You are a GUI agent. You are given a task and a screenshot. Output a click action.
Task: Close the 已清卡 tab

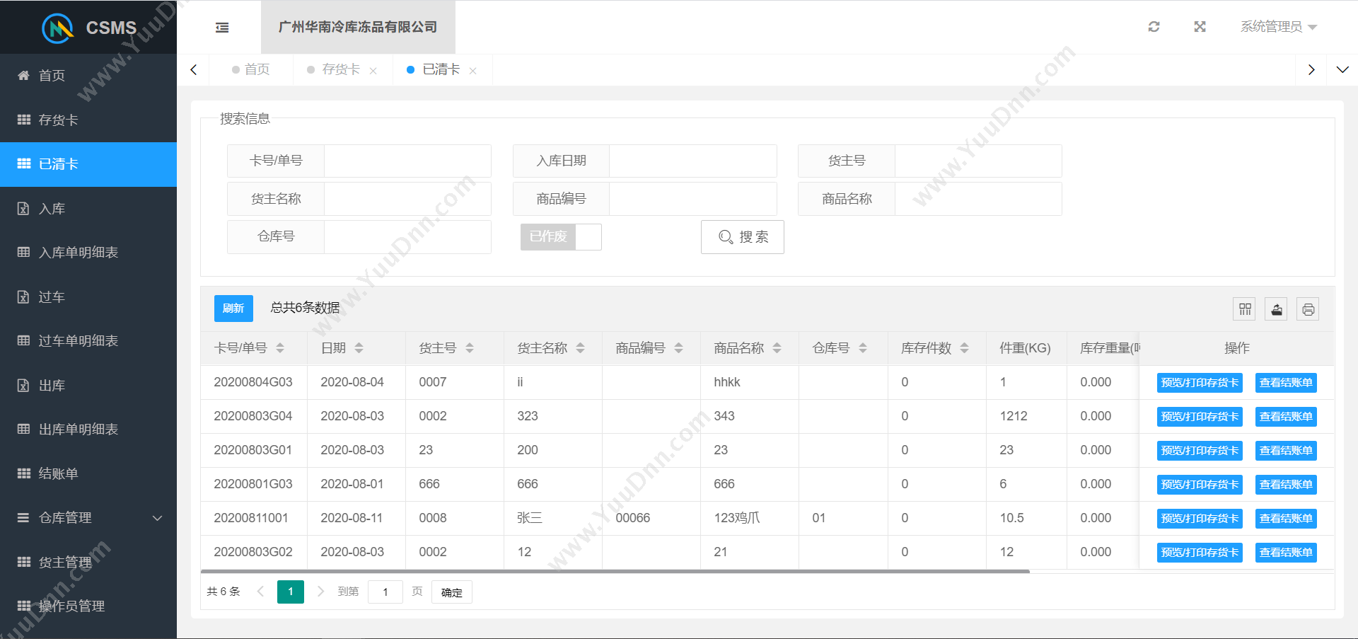tap(473, 71)
